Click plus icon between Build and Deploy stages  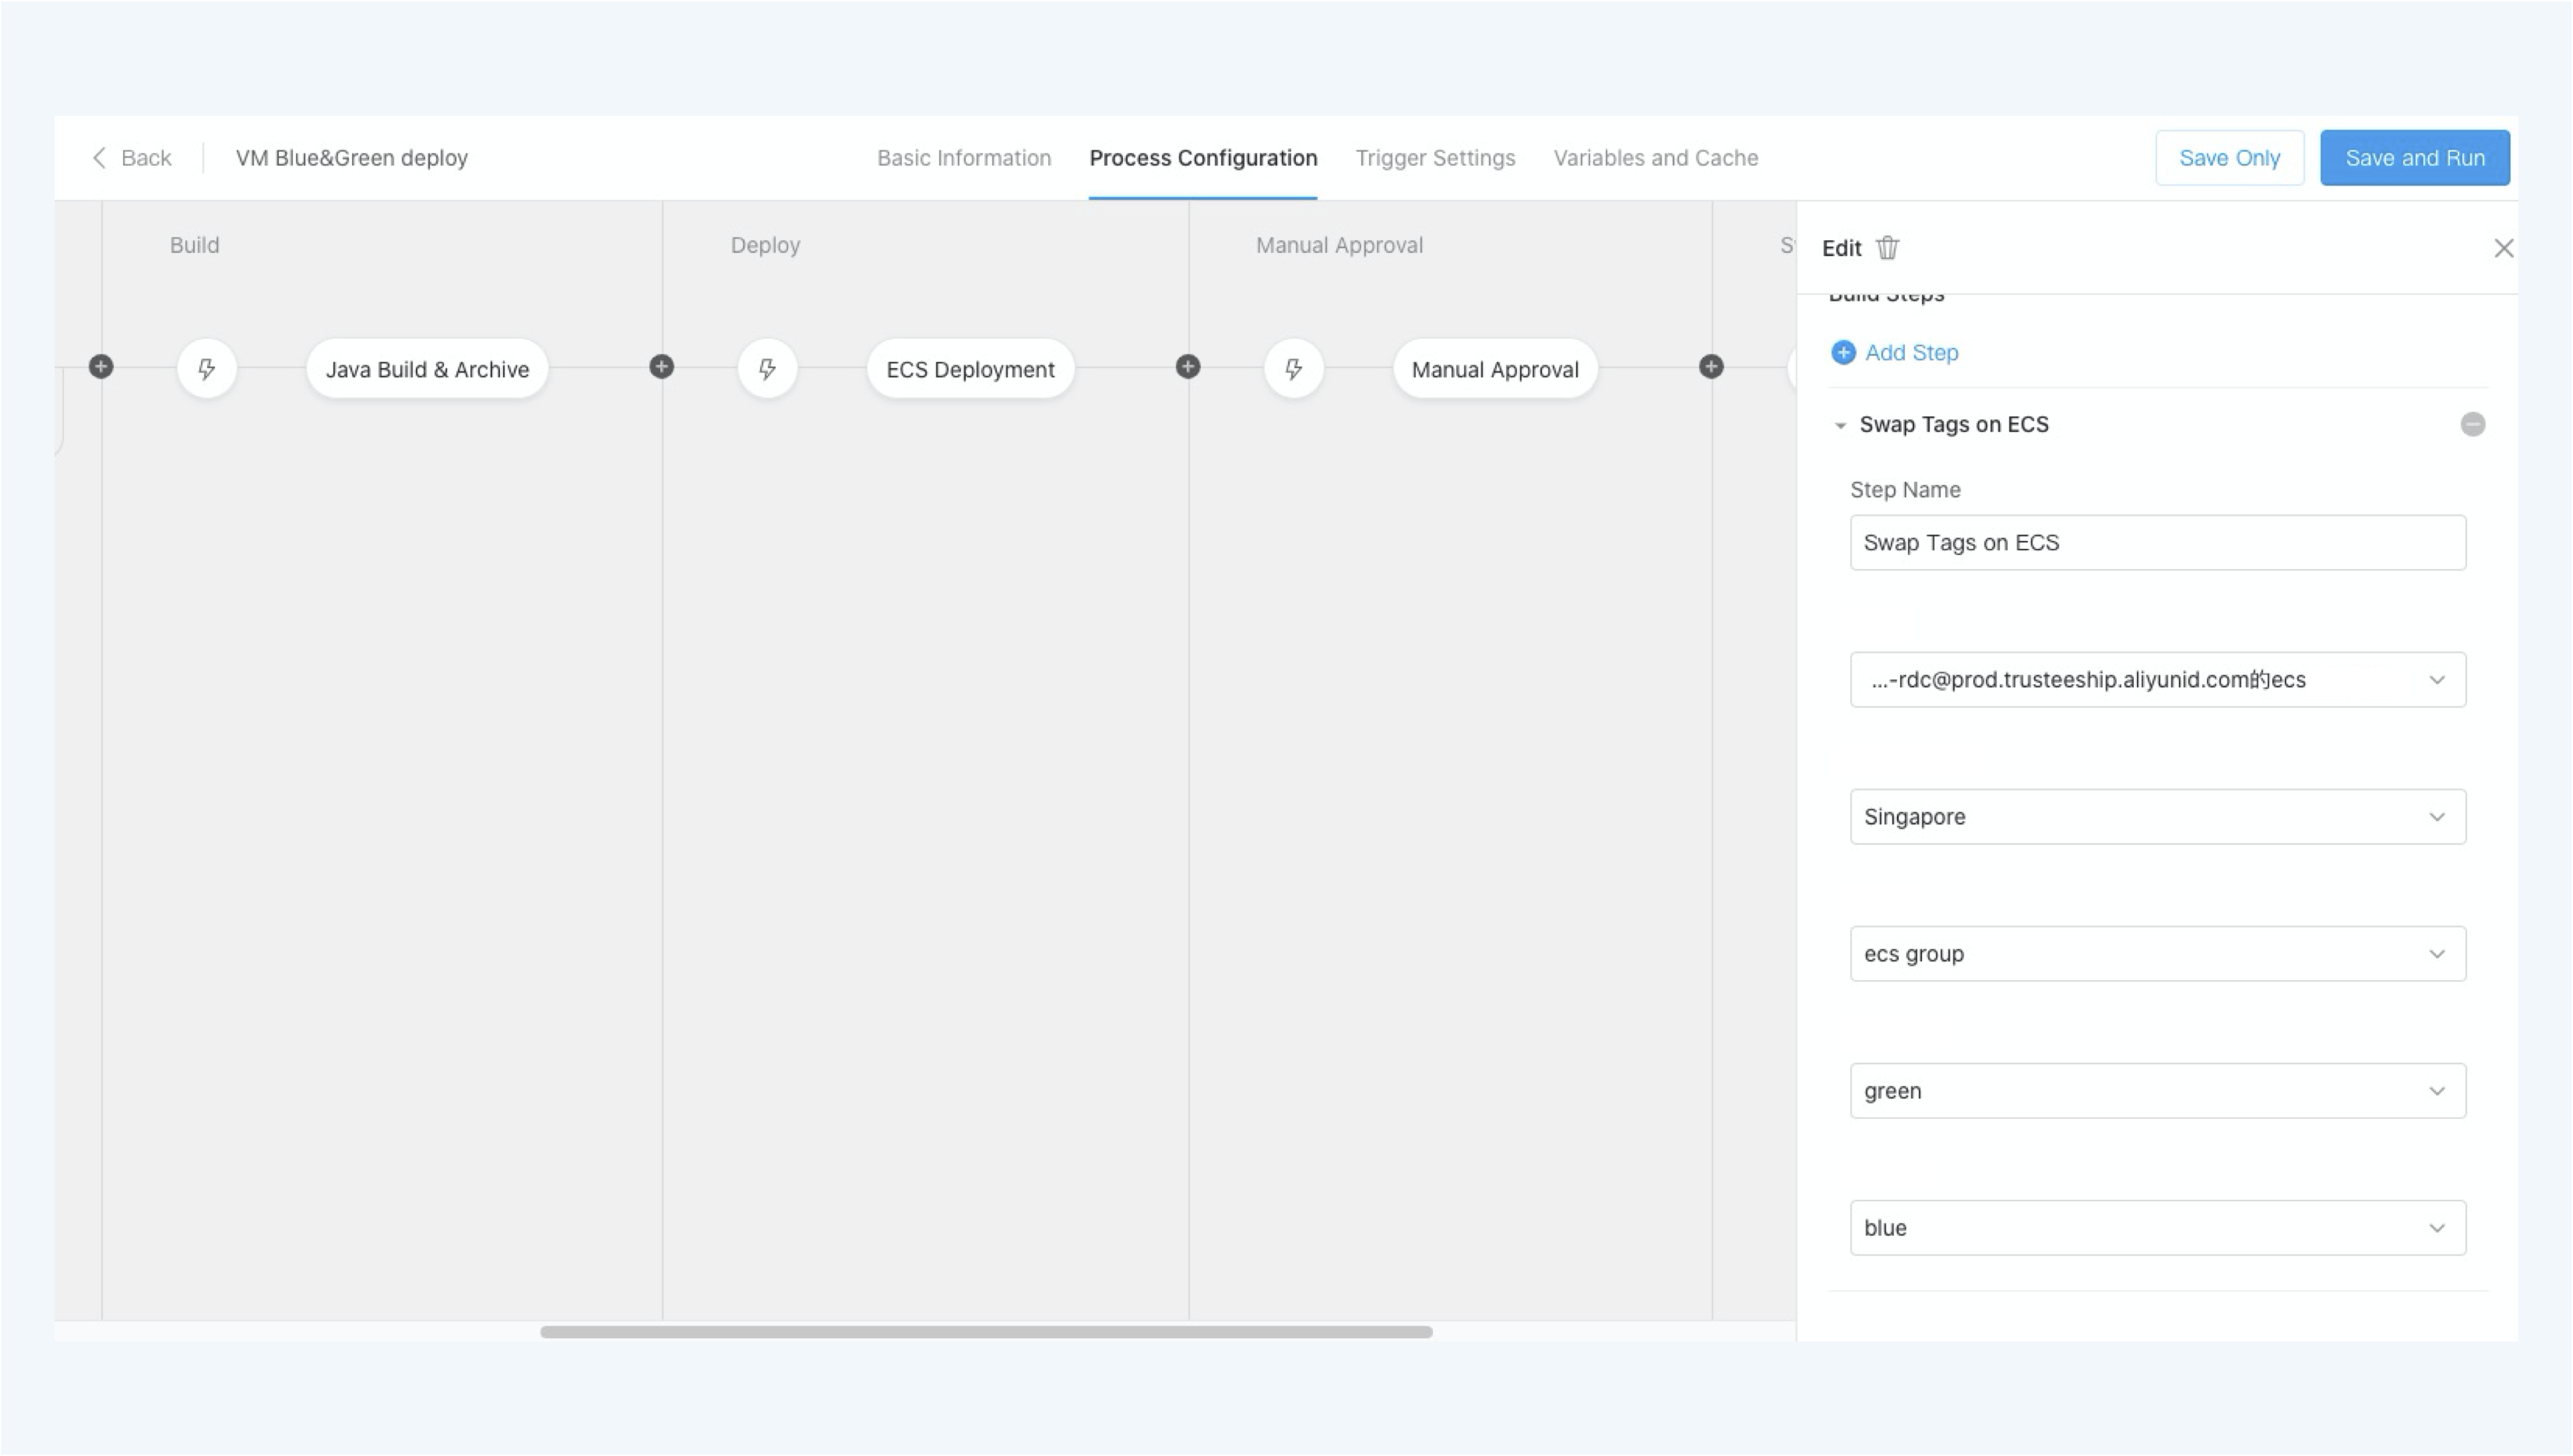point(661,367)
